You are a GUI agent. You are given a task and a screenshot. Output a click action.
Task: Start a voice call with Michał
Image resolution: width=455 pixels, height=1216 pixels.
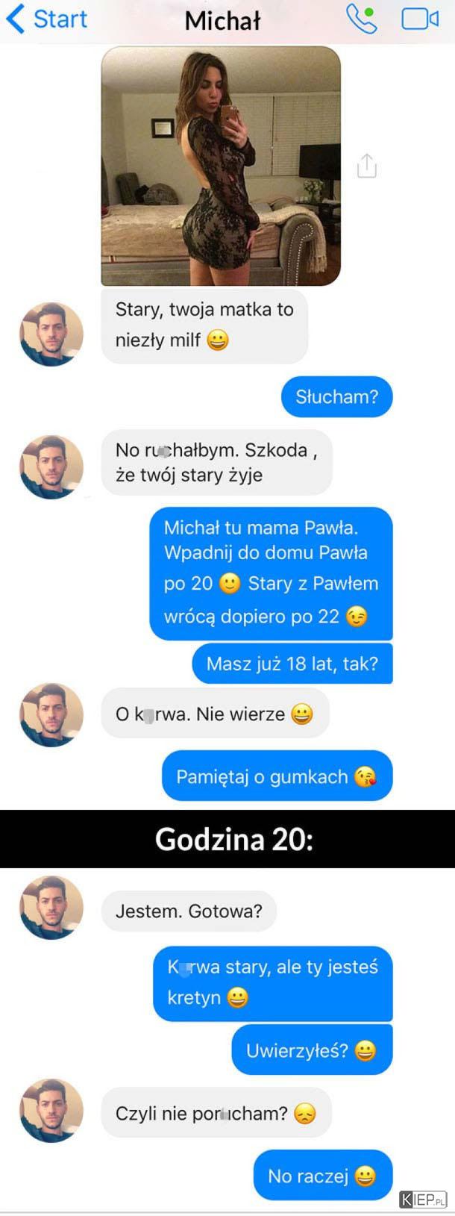pos(362,19)
